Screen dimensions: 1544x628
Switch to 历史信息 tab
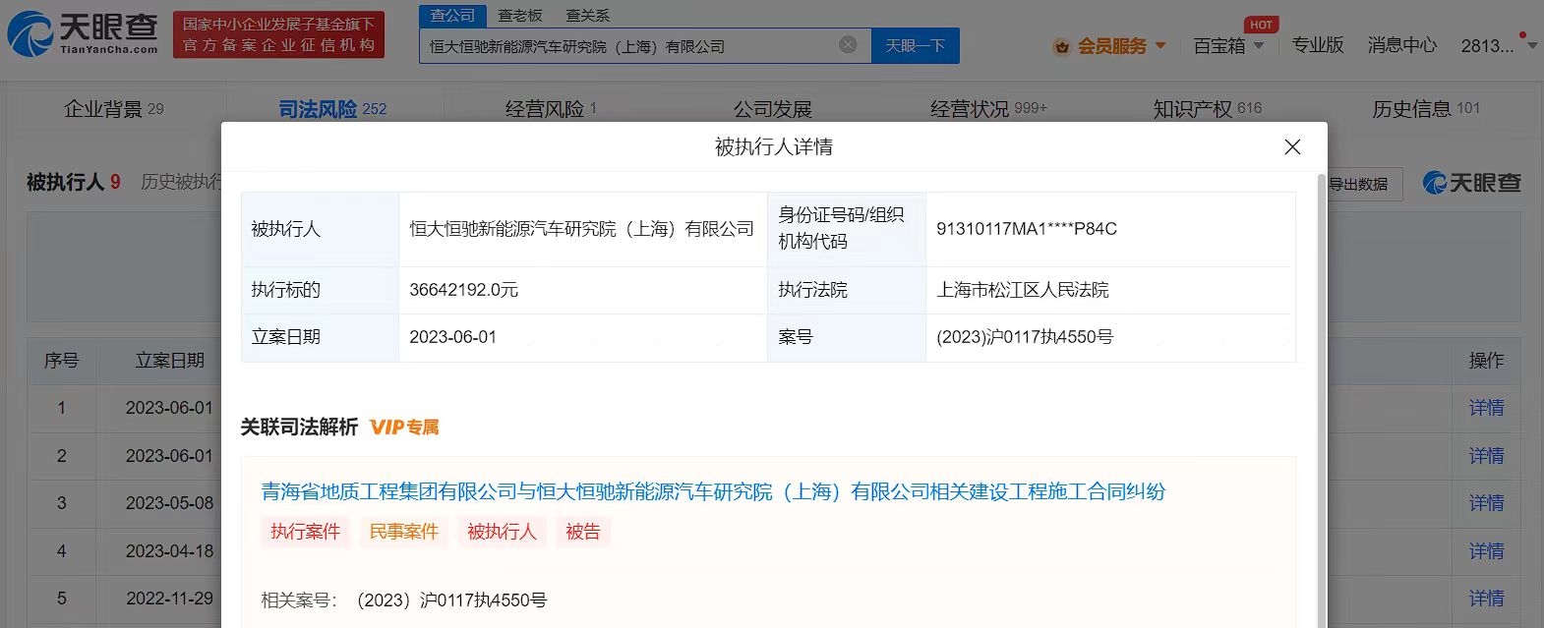click(1426, 108)
